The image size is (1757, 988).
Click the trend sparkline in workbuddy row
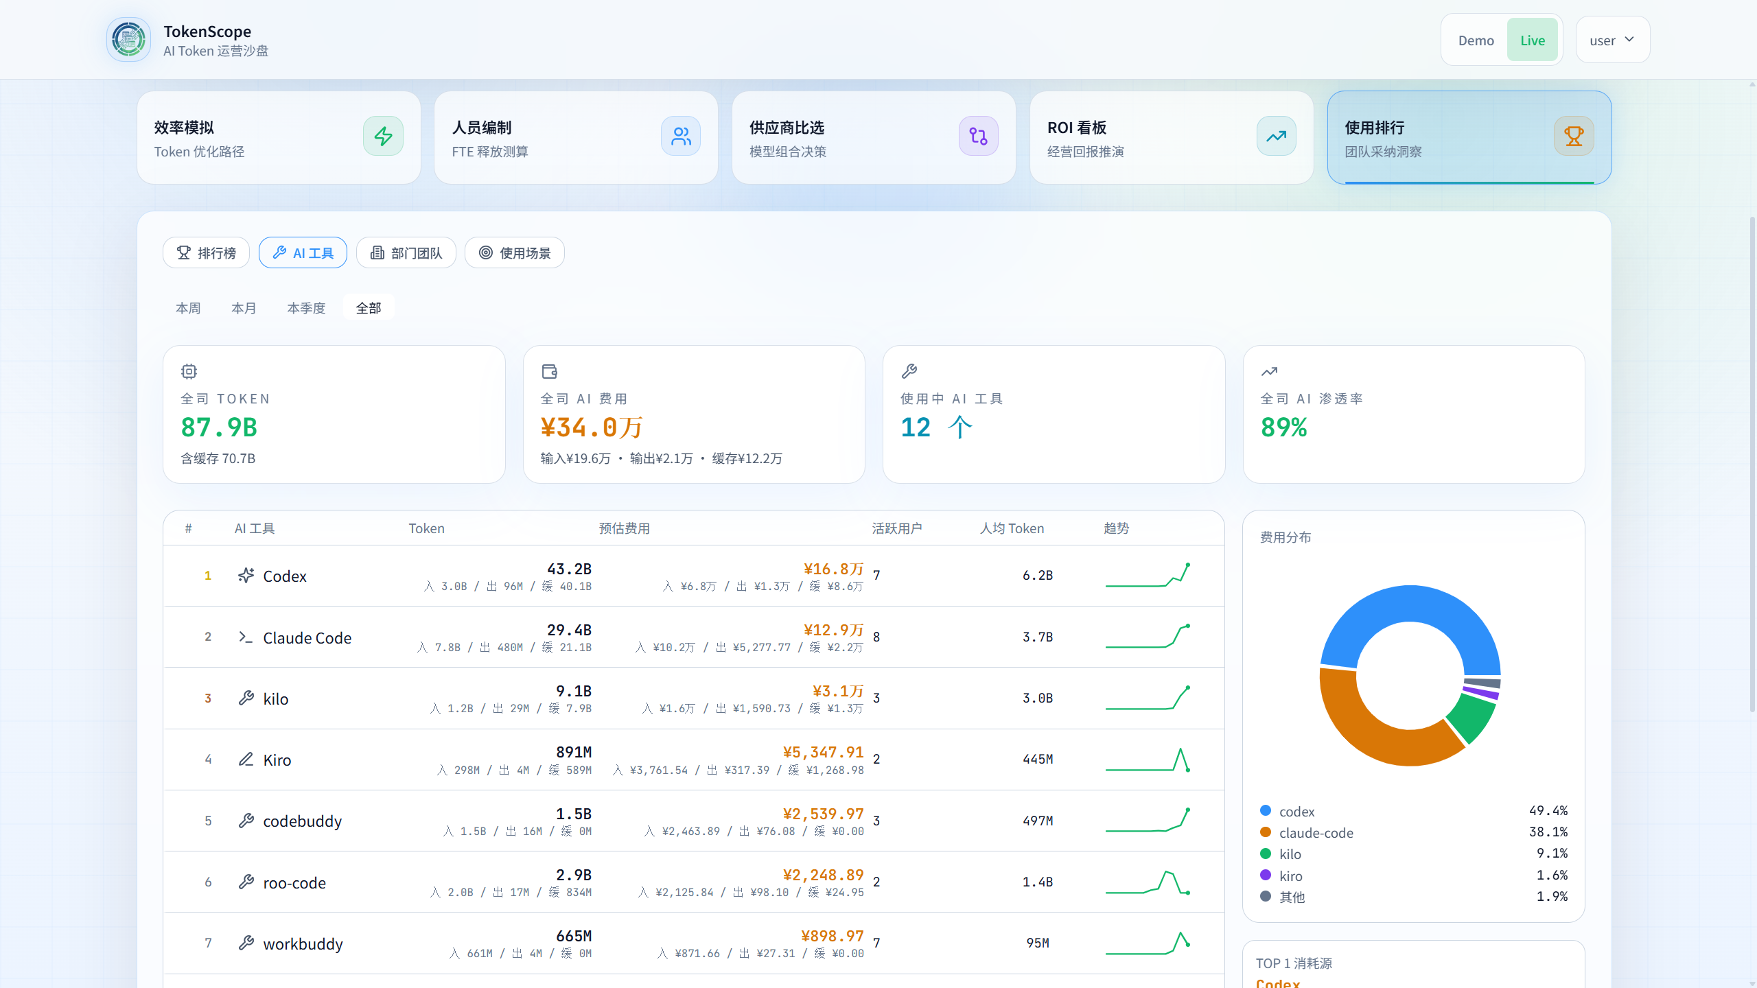pos(1148,943)
